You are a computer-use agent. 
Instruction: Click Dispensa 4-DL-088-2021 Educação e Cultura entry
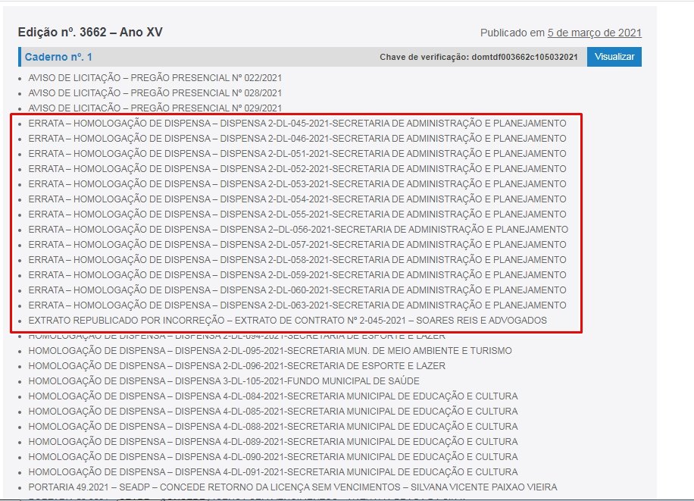(273, 427)
